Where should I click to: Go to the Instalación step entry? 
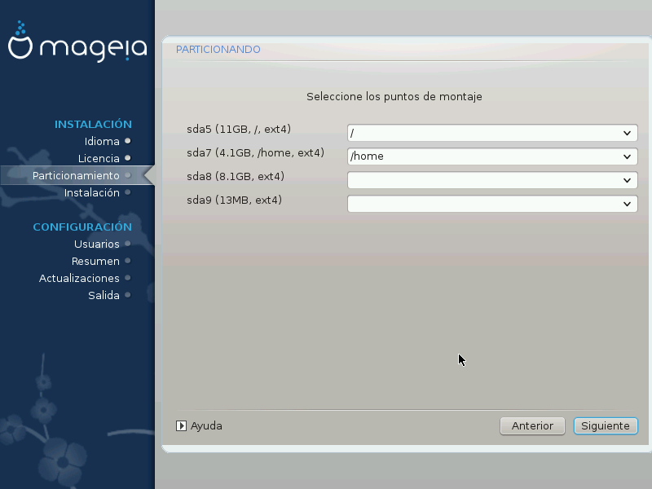pos(92,192)
